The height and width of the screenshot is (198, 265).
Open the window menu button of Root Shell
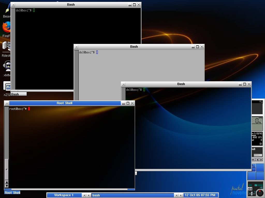click(x=7, y=103)
